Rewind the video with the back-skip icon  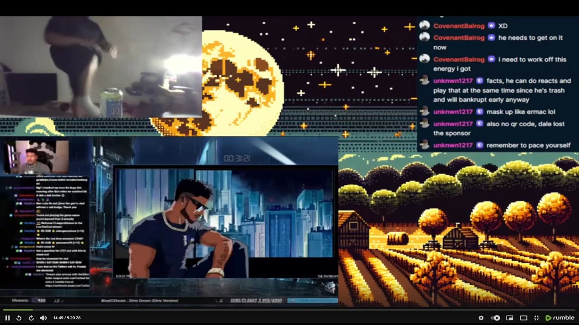[19, 318]
